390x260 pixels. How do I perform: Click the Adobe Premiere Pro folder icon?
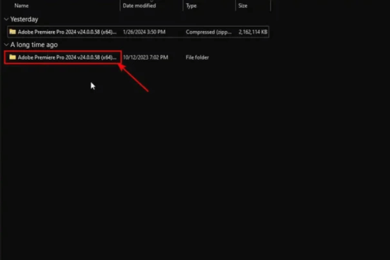13,57
